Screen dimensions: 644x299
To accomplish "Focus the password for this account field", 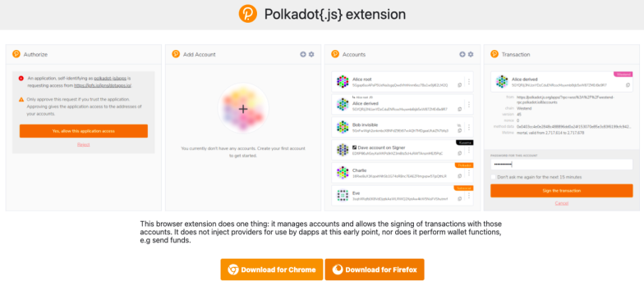I will tap(562, 164).
